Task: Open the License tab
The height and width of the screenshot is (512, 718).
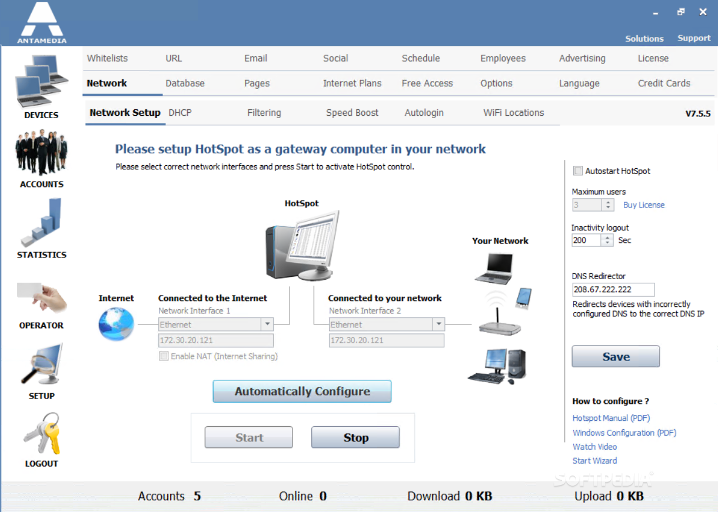Action: (x=653, y=58)
